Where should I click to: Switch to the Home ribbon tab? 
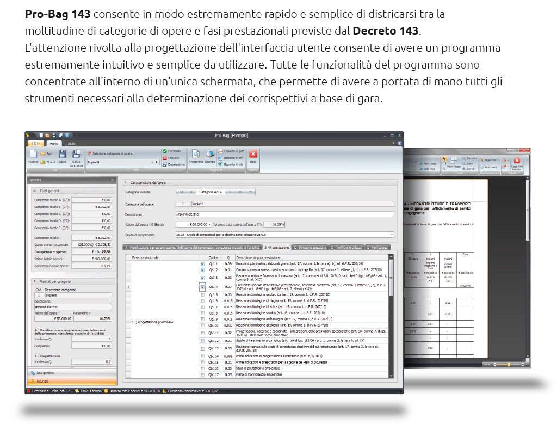coord(54,144)
